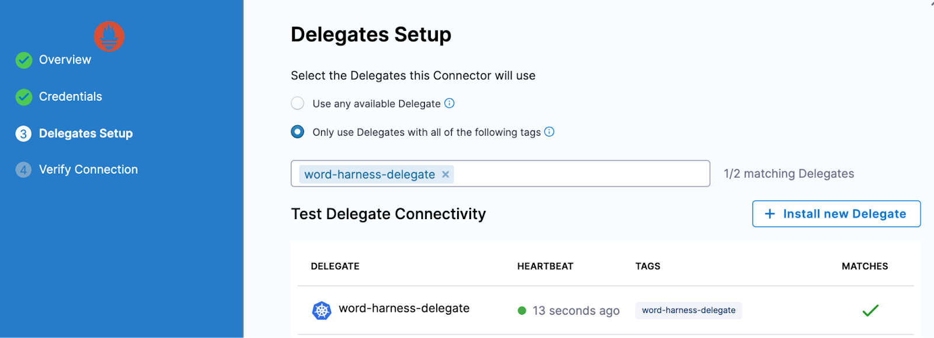The height and width of the screenshot is (338, 934).
Task: Open info tooltip beside delegate tags option
Action: click(549, 132)
